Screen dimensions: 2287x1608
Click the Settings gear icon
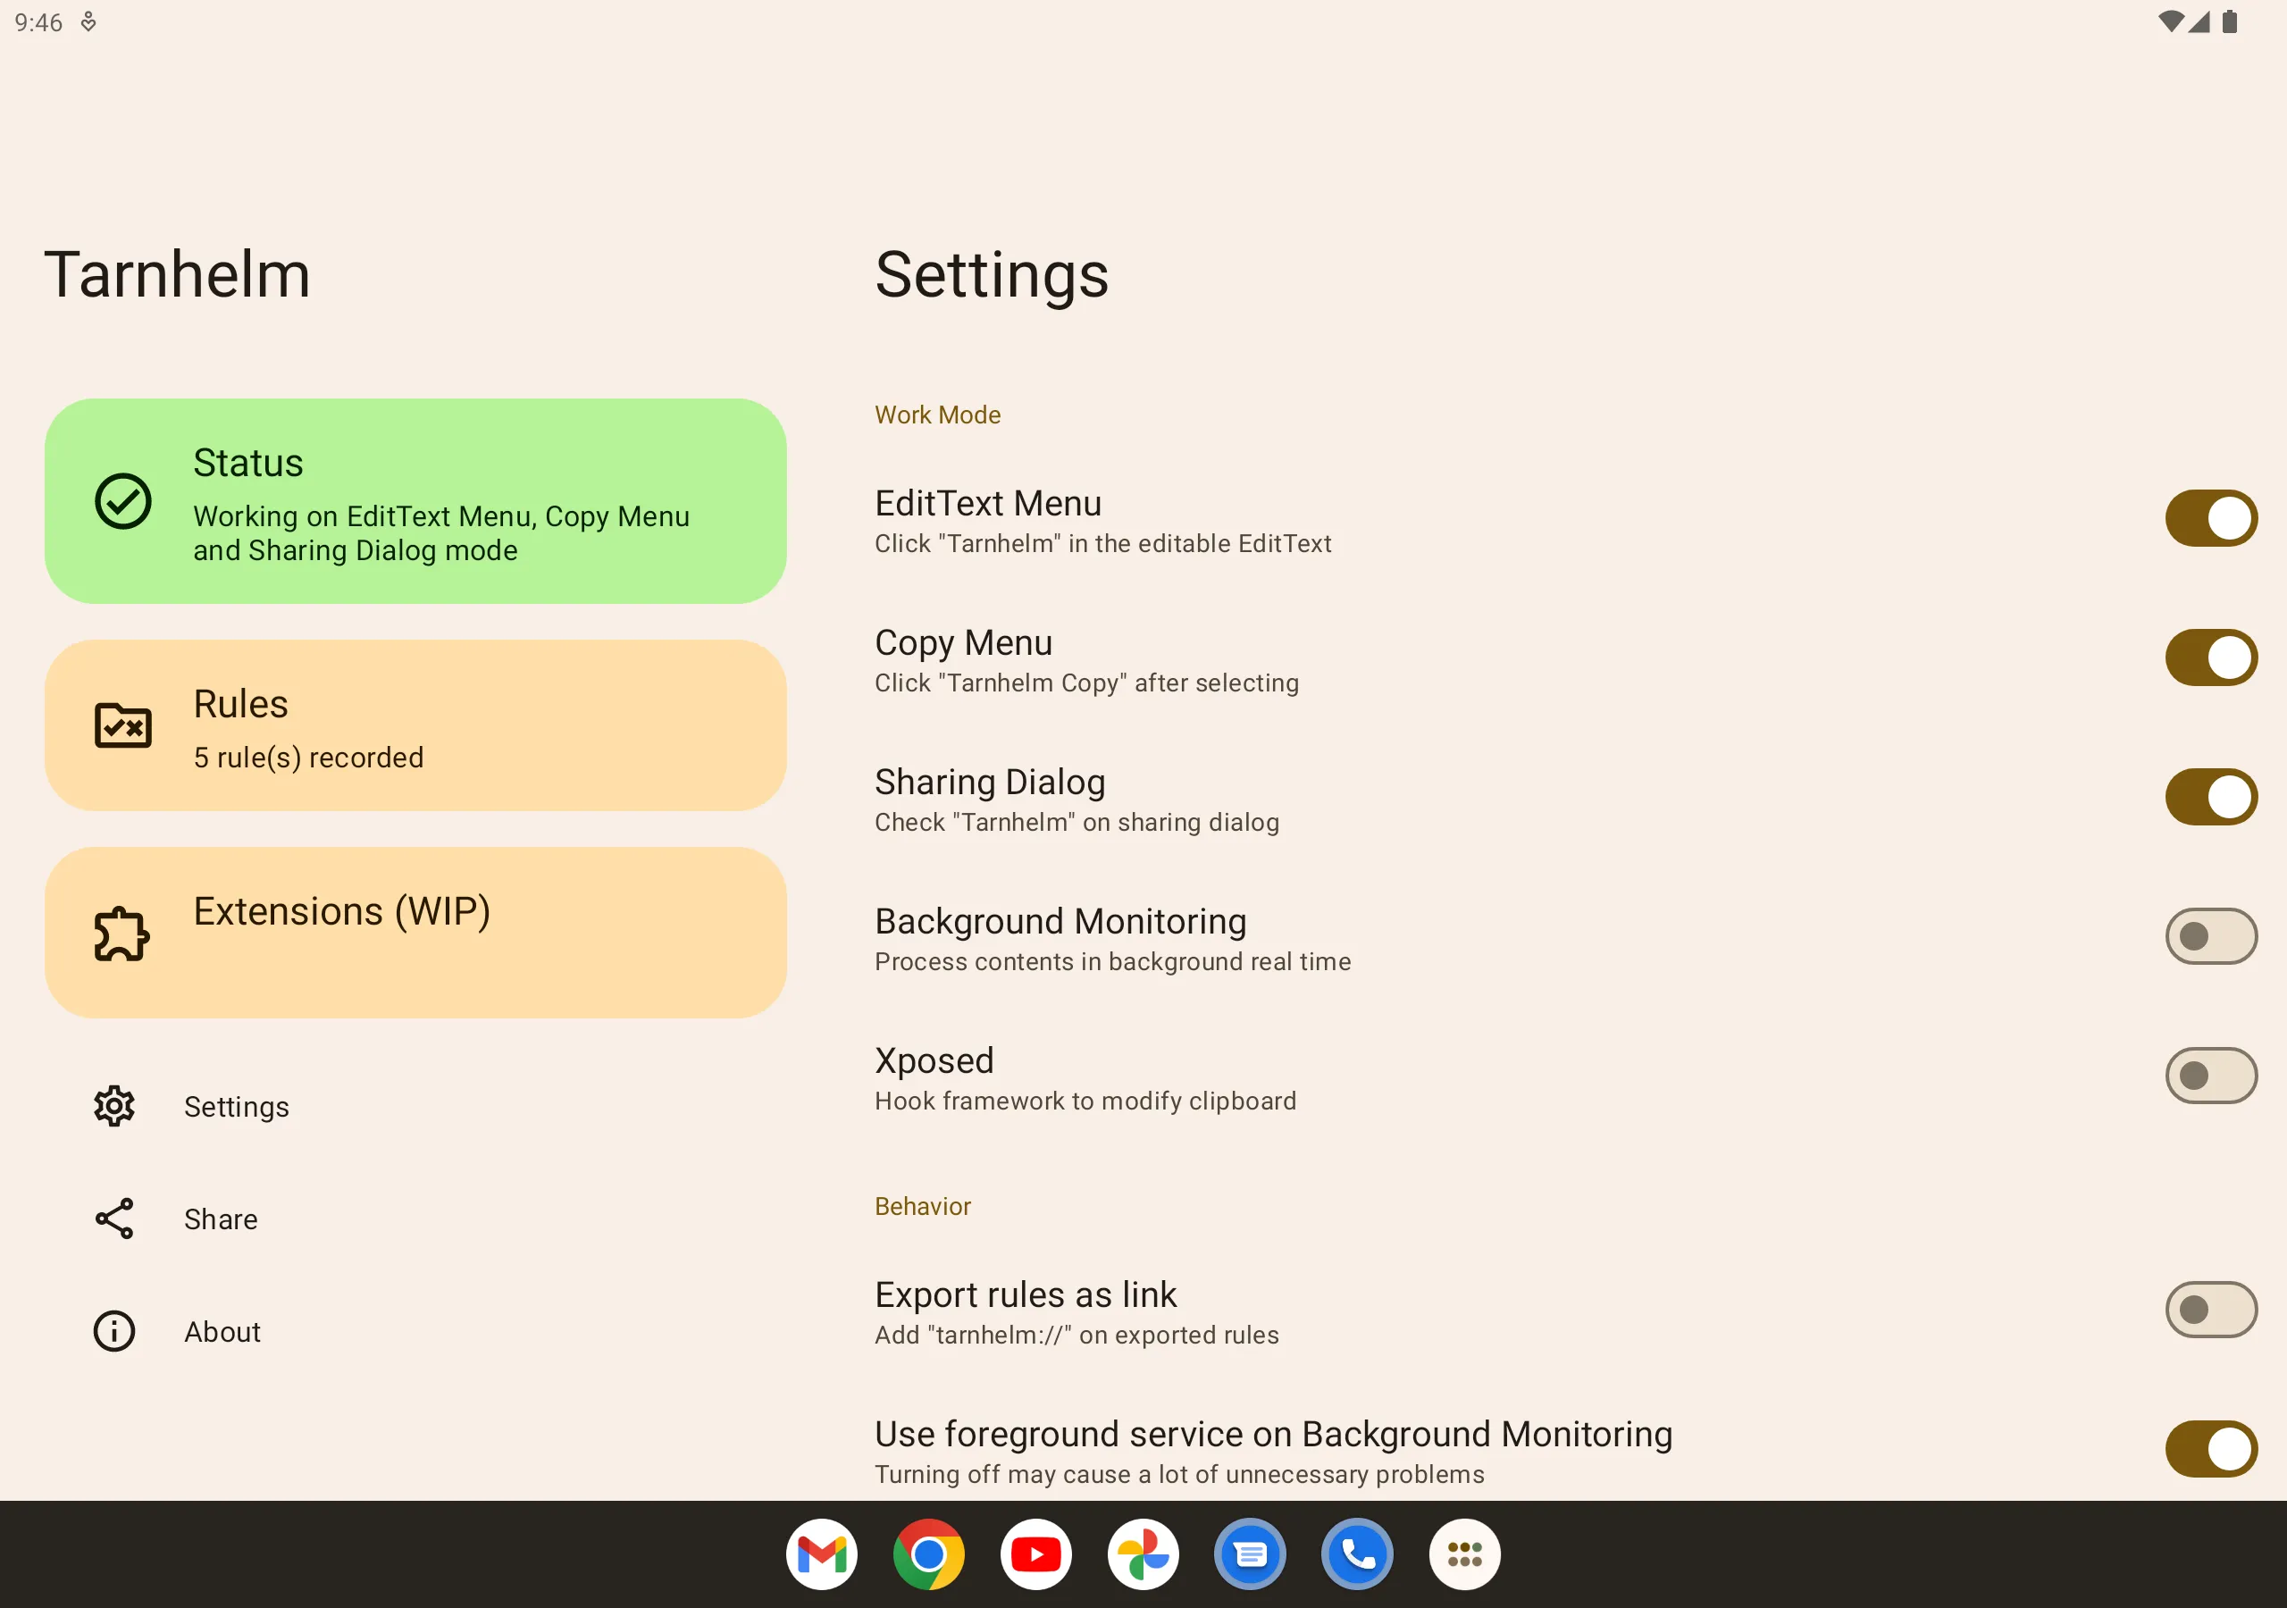pos(114,1106)
